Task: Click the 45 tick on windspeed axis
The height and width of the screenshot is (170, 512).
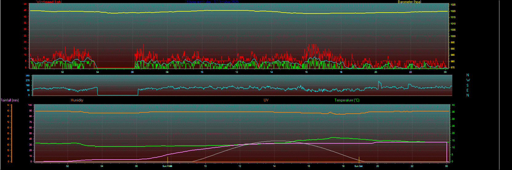Action: point(25,10)
